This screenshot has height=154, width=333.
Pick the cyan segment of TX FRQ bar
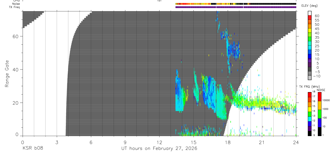click(309, 119)
